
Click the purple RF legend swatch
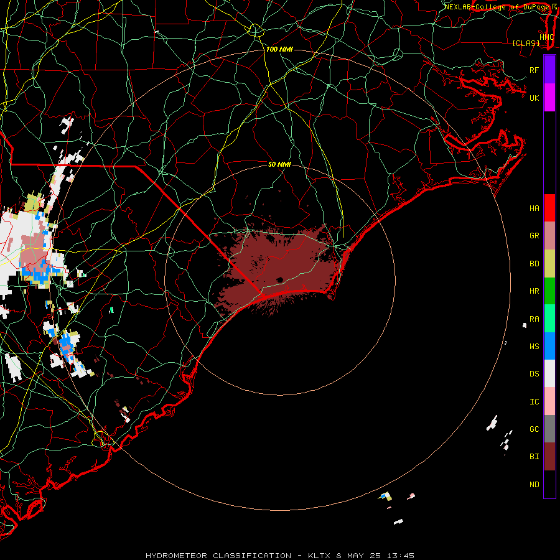tap(549, 70)
